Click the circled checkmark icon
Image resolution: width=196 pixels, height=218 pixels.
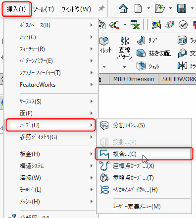click(x=183, y=25)
